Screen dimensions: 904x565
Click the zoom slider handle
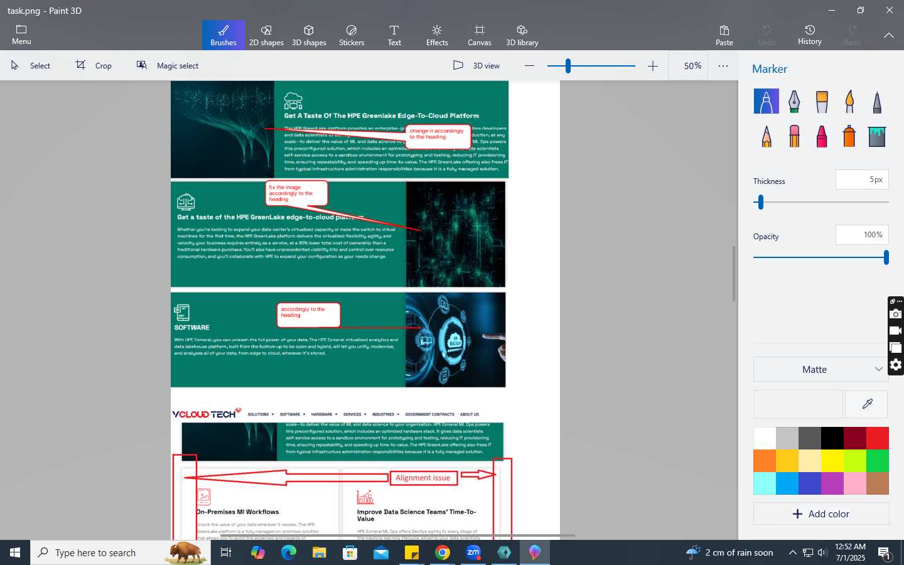(568, 66)
